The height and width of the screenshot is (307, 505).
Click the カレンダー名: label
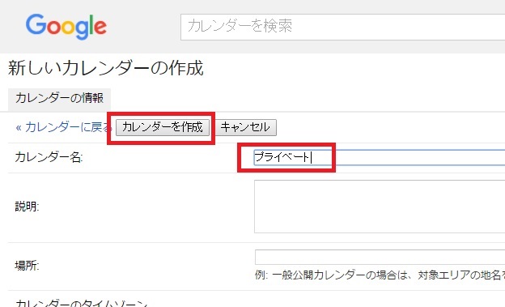[x=49, y=158]
